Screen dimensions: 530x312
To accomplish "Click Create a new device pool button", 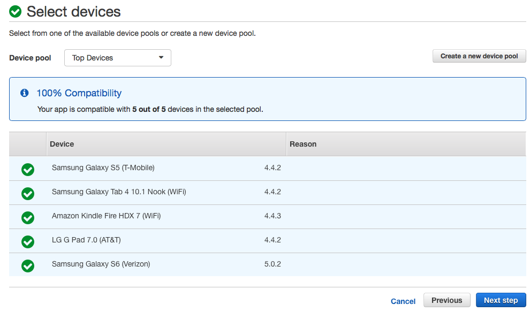I will 479,56.
